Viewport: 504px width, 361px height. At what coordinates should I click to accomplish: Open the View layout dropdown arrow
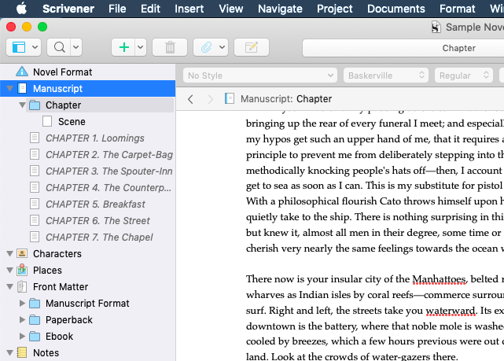click(35, 47)
